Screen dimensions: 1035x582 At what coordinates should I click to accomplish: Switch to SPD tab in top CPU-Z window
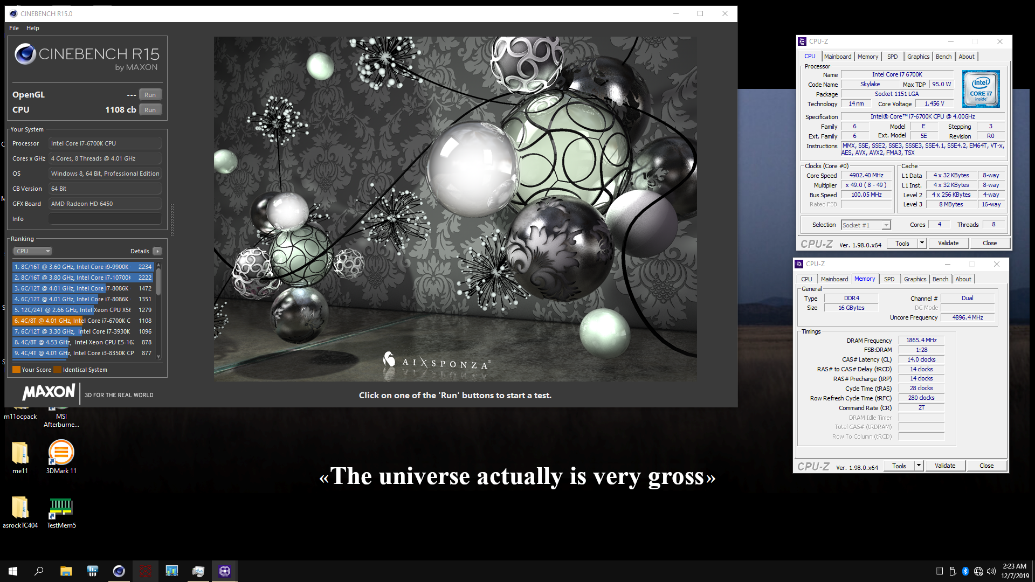tap(893, 57)
